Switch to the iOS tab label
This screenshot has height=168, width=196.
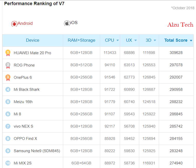coord(74,23)
